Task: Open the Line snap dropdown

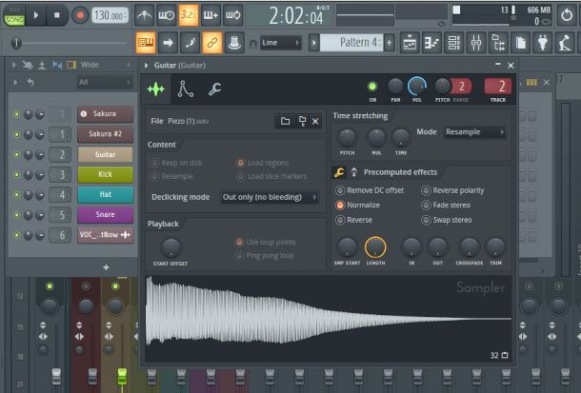Action: 280,43
